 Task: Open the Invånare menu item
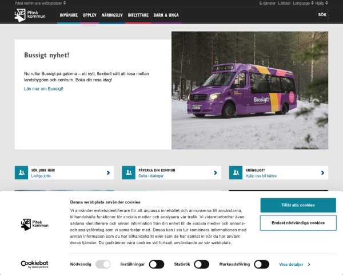tap(69, 15)
